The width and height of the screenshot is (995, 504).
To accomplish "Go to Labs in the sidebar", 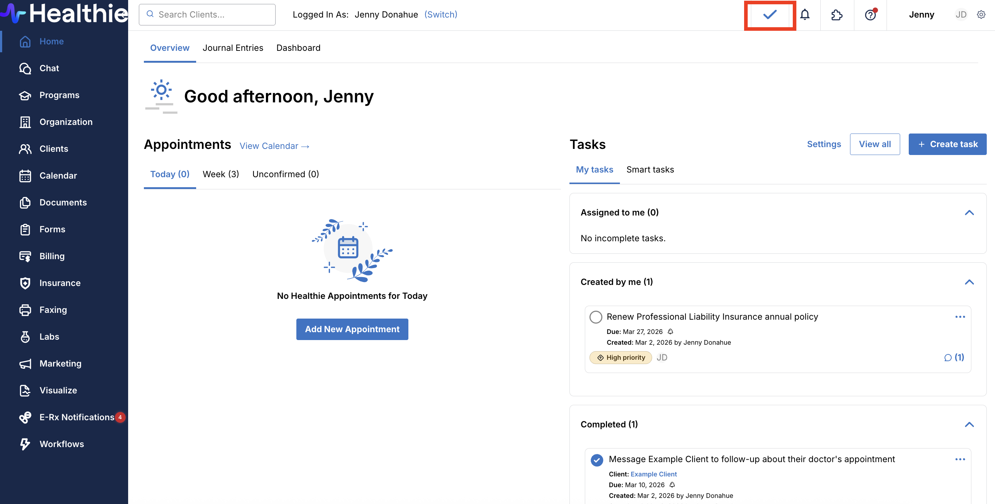I will pos(49,336).
